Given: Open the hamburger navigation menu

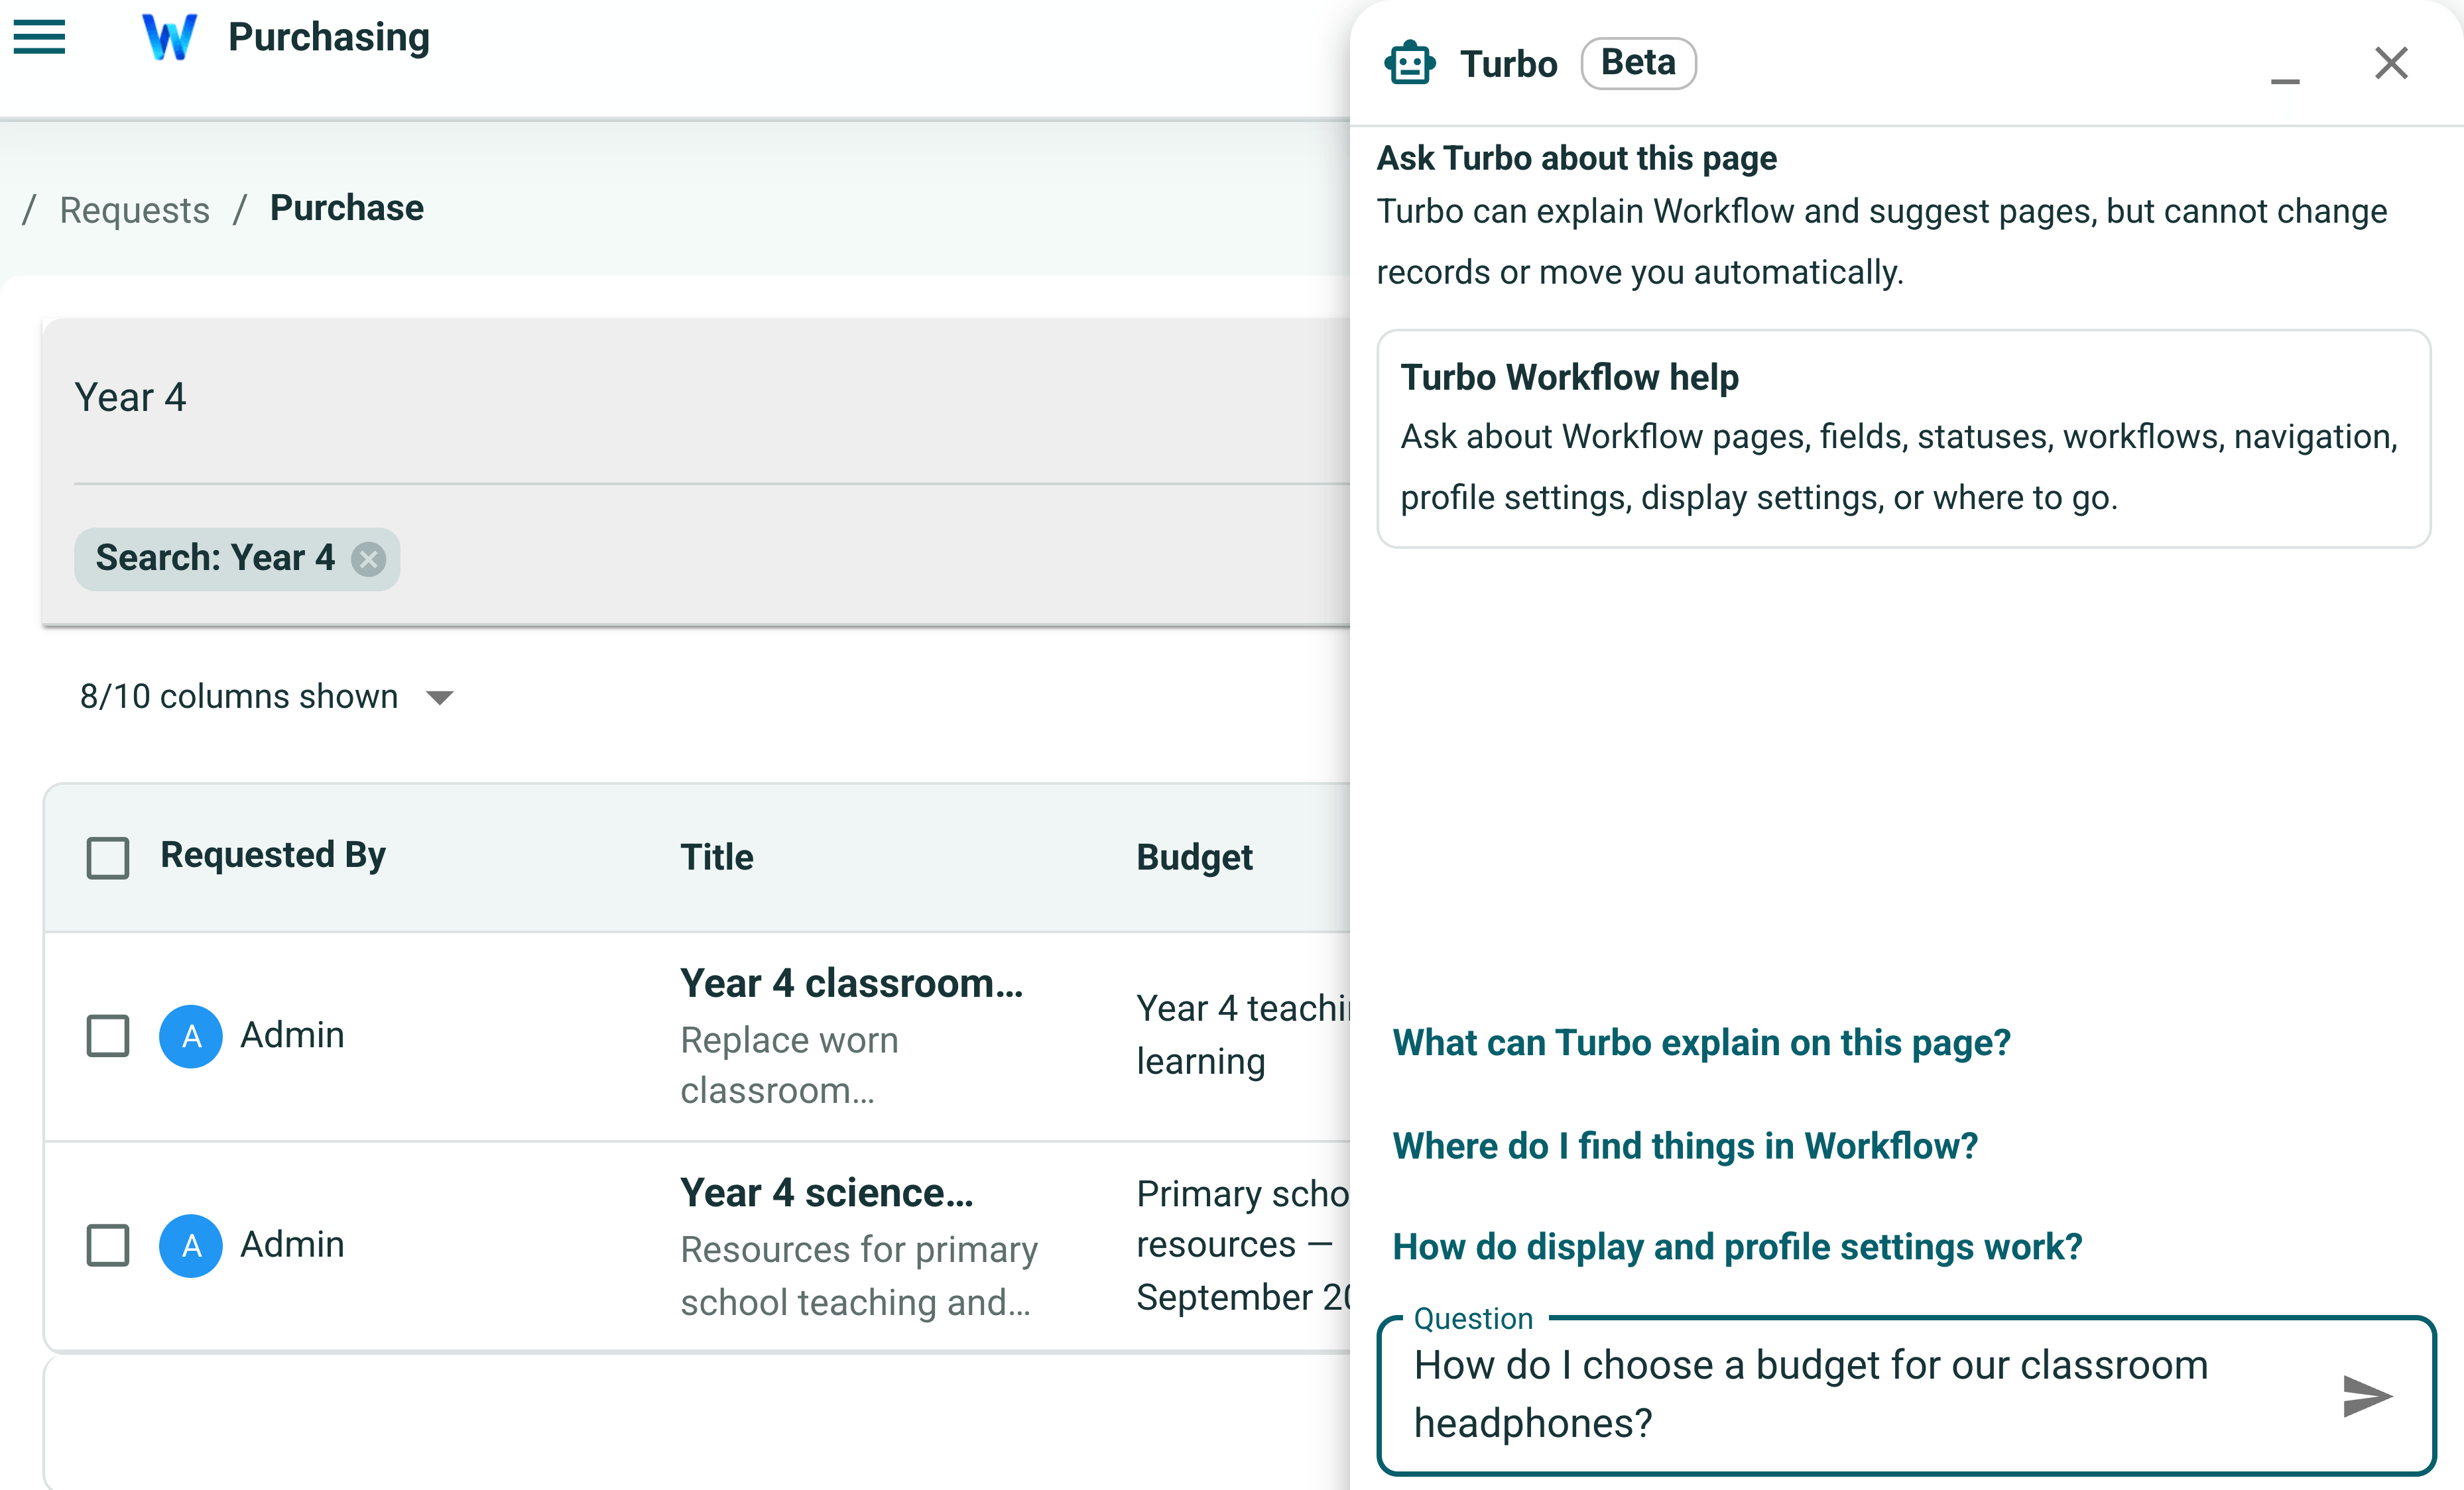Looking at the screenshot, I should pyautogui.click(x=39, y=37).
